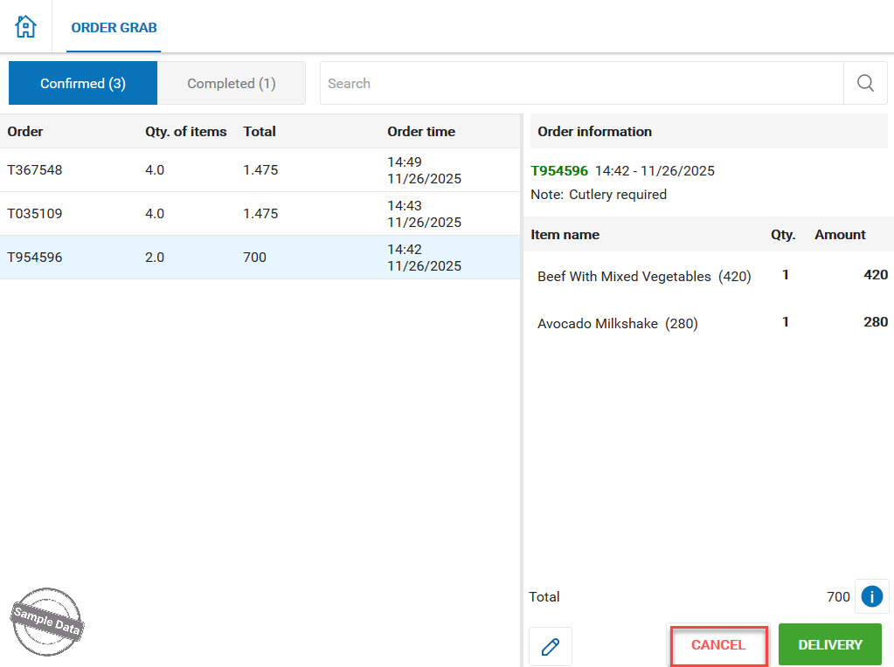
Task: Click the home icon
Action: coord(26,27)
